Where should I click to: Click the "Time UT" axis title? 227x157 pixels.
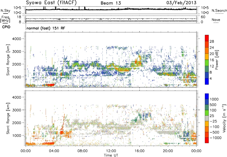(x=111, y=155)
